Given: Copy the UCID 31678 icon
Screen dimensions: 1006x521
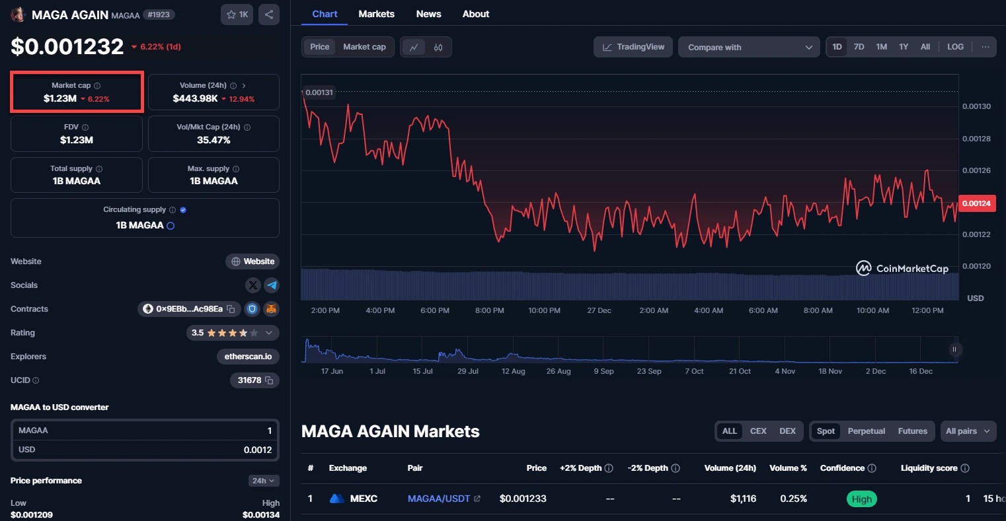Looking at the screenshot, I should pyautogui.click(x=269, y=380).
